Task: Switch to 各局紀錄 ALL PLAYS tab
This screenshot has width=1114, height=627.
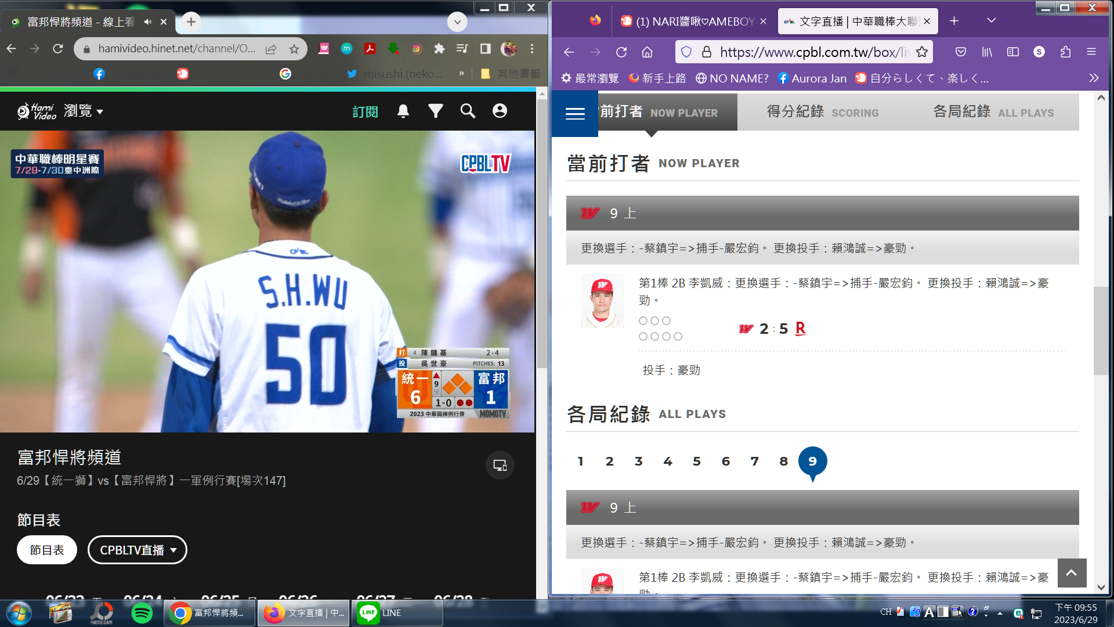Action: pyautogui.click(x=993, y=112)
